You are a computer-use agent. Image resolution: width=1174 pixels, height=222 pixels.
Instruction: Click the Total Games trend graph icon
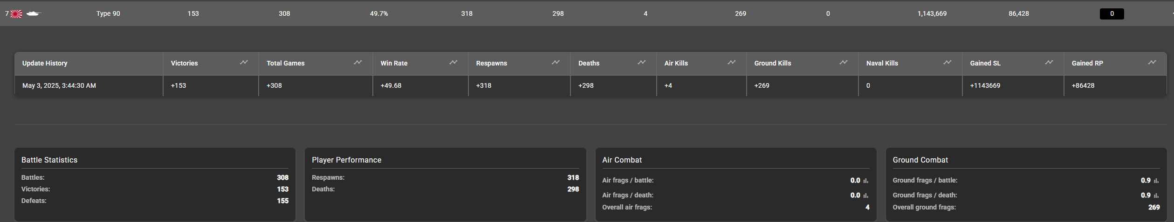(358, 63)
